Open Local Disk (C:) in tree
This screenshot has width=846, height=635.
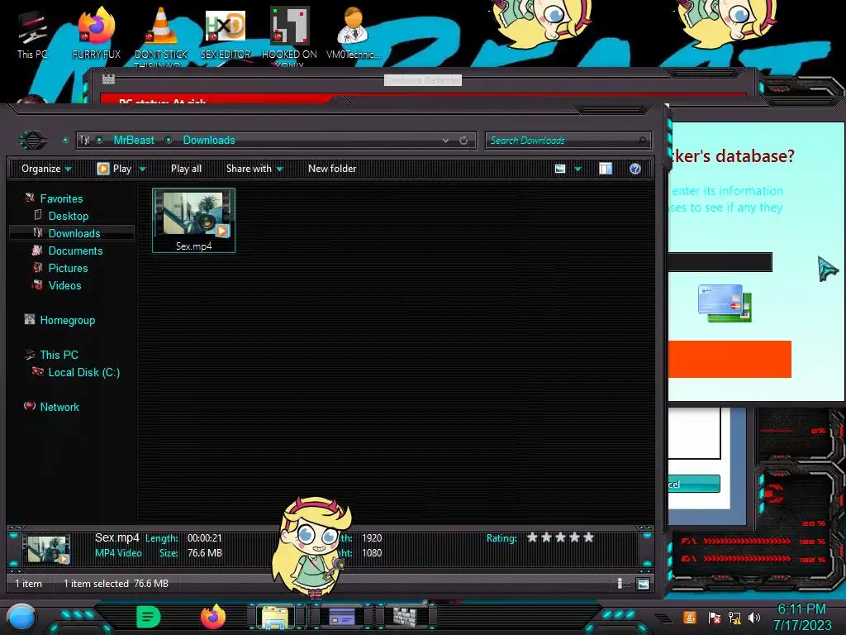[84, 372]
